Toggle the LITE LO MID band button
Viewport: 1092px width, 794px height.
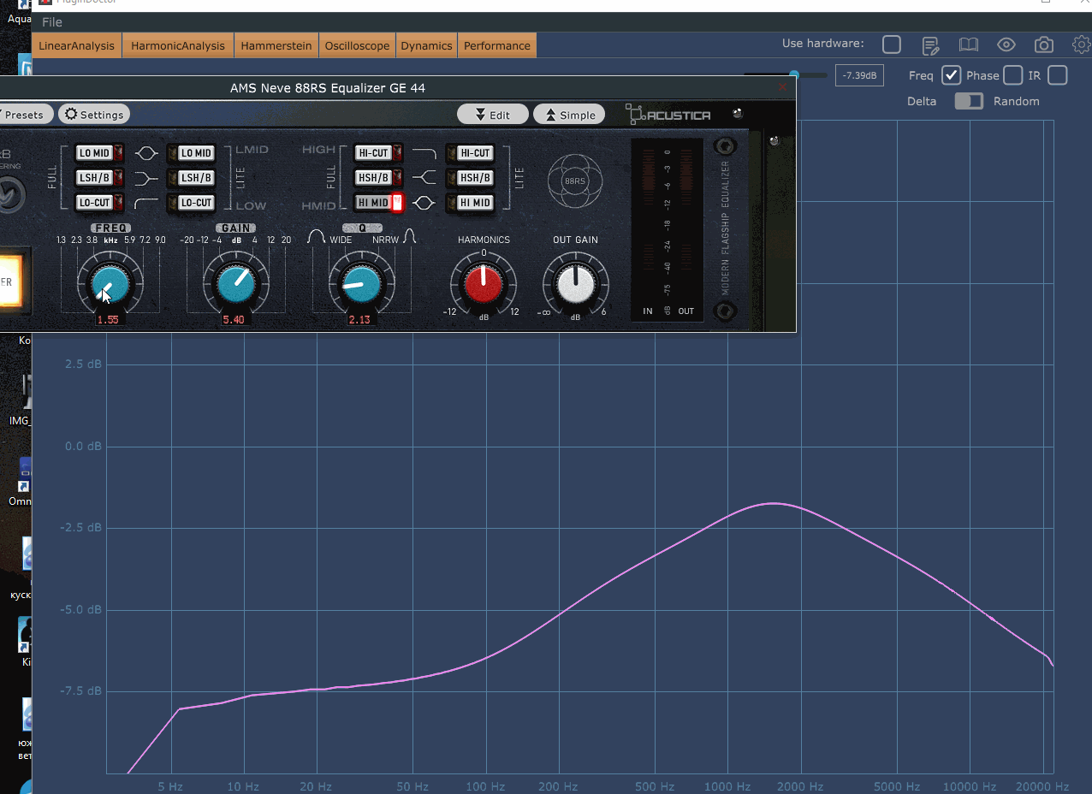191,153
